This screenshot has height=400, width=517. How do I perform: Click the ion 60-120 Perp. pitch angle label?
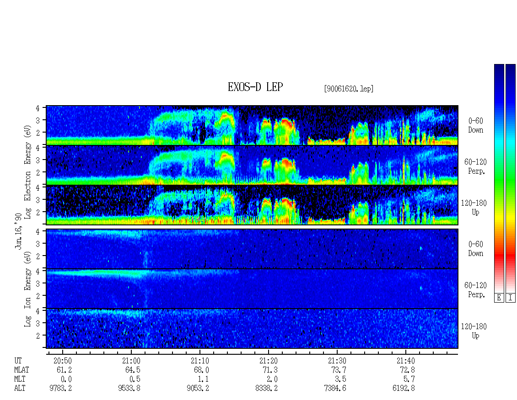coord(475,290)
